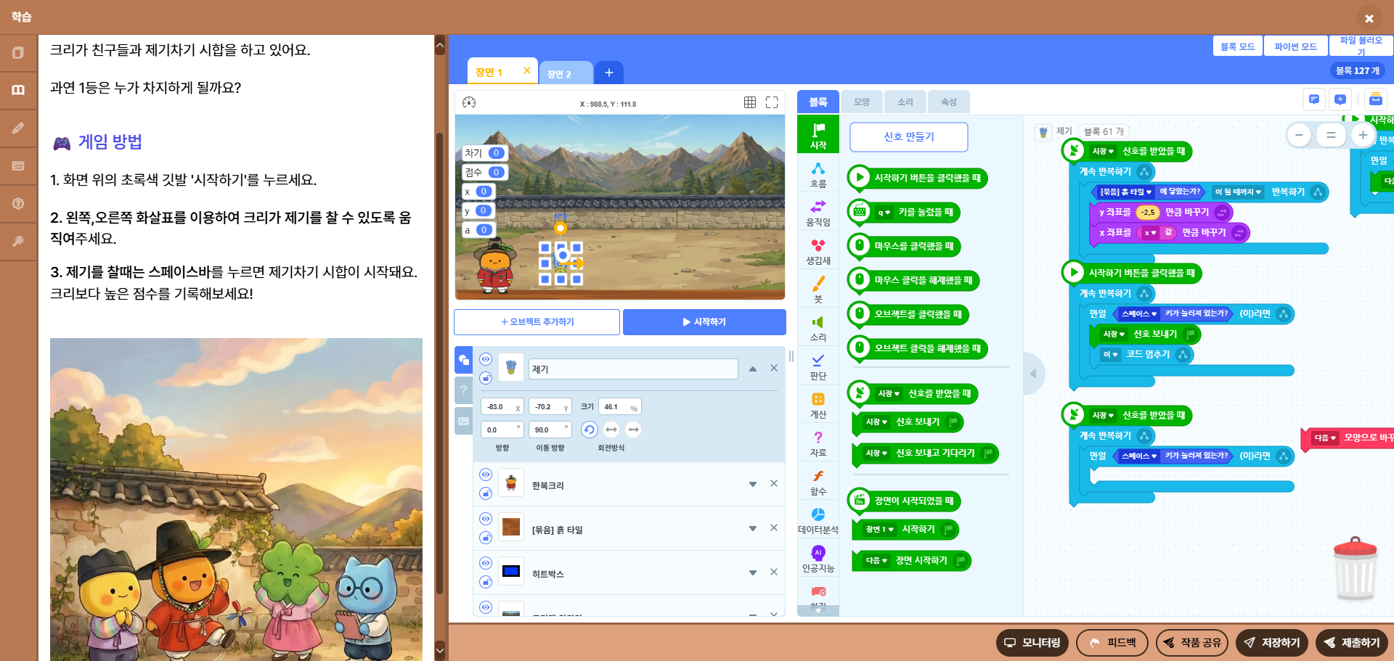The height and width of the screenshot is (661, 1394).
Task: Click the workspace trash can
Action: tap(1355, 570)
